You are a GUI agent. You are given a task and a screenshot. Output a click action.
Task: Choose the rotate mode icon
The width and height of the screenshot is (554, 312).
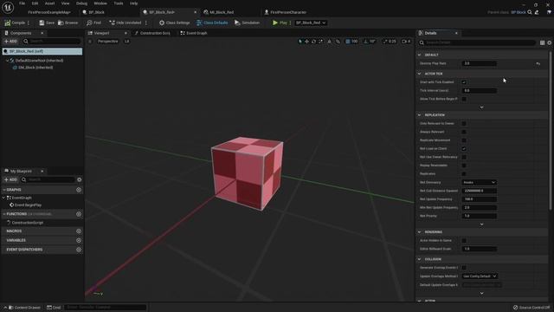pyautogui.click(x=313, y=42)
